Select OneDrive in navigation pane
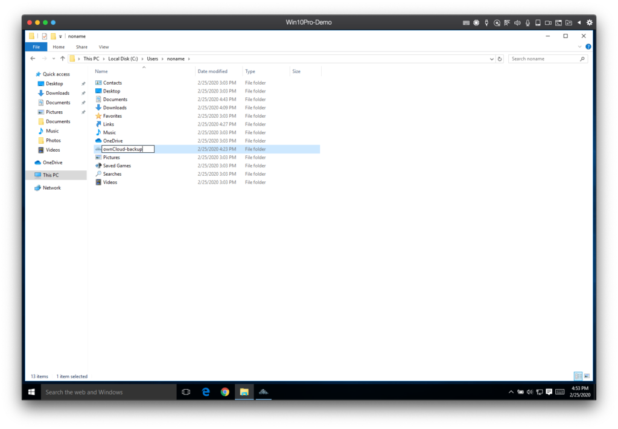Viewport: 618px width, 429px height. (x=53, y=163)
